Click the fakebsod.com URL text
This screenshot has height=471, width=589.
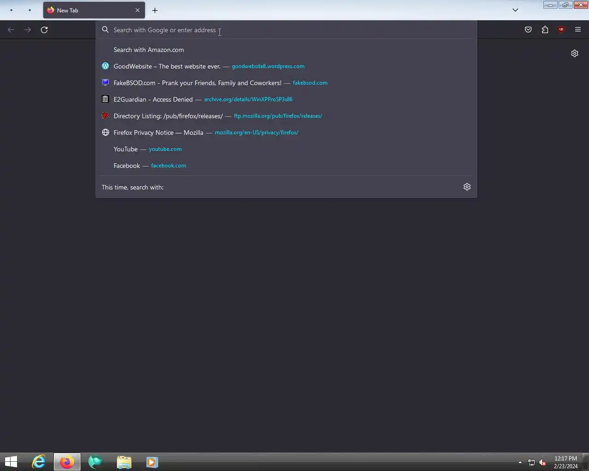[310, 83]
